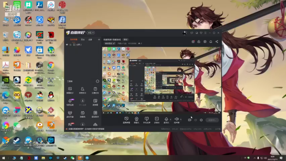Click the share icon above the preview

click(217, 42)
